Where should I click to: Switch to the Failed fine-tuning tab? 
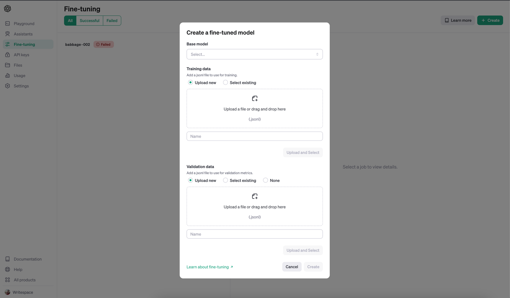pos(112,20)
